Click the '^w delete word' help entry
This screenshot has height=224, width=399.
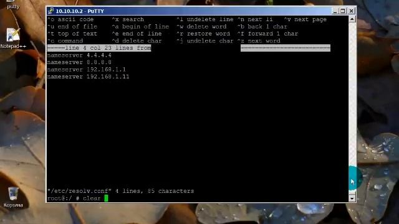(201, 26)
